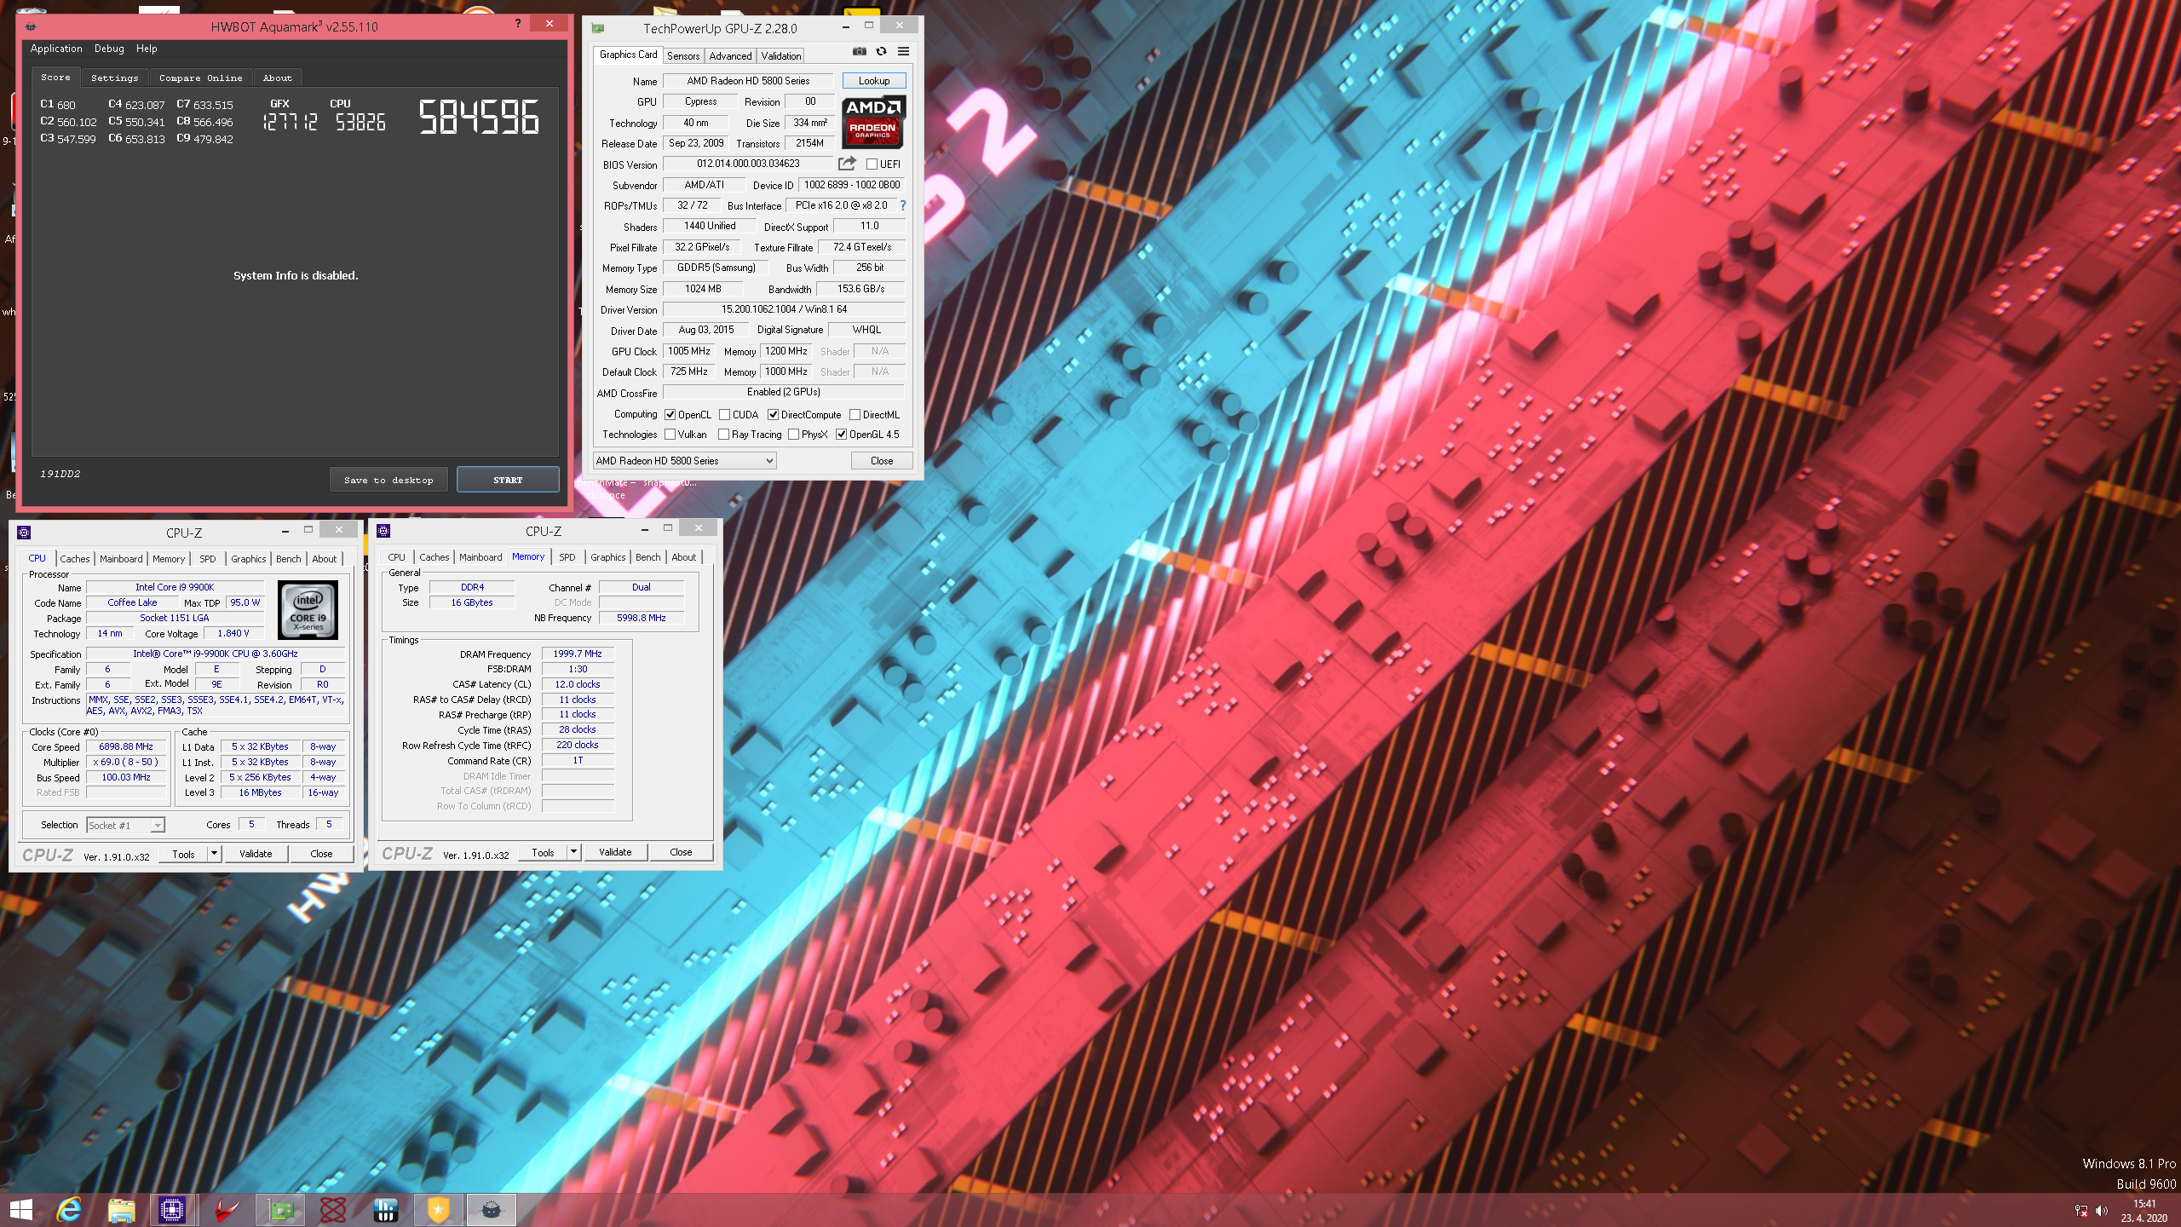The height and width of the screenshot is (1227, 2181).
Task: Click the DRAM Frequency 1999.7 MHz value
Action: pyautogui.click(x=578, y=654)
